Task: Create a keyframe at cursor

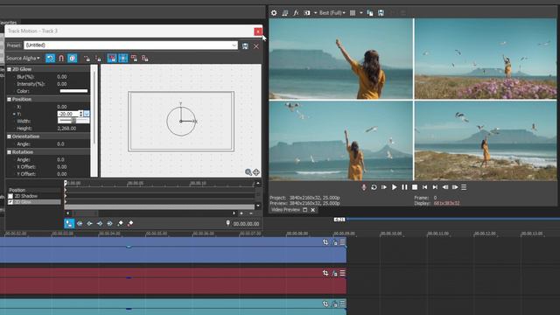Action: pyautogui.click(x=121, y=224)
